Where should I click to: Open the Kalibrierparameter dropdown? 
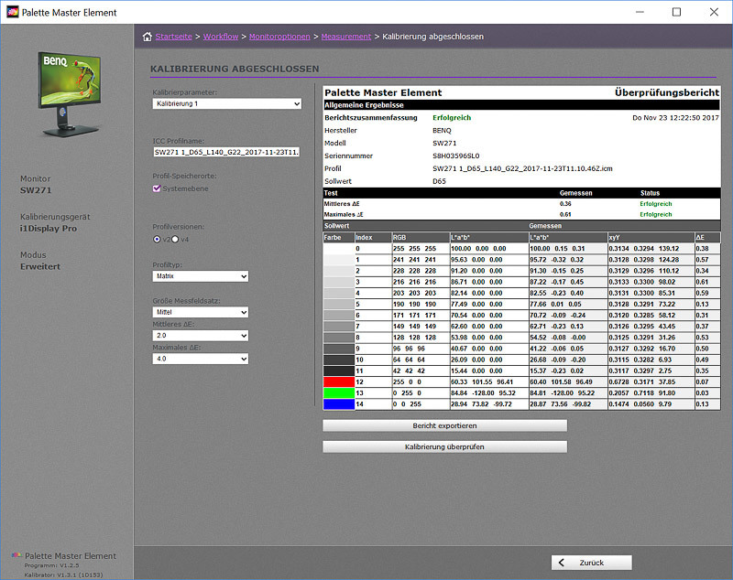pyautogui.click(x=226, y=103)
